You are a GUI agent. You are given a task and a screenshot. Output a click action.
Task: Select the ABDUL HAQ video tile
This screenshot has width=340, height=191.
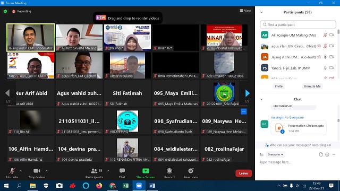tap(127, 121)
